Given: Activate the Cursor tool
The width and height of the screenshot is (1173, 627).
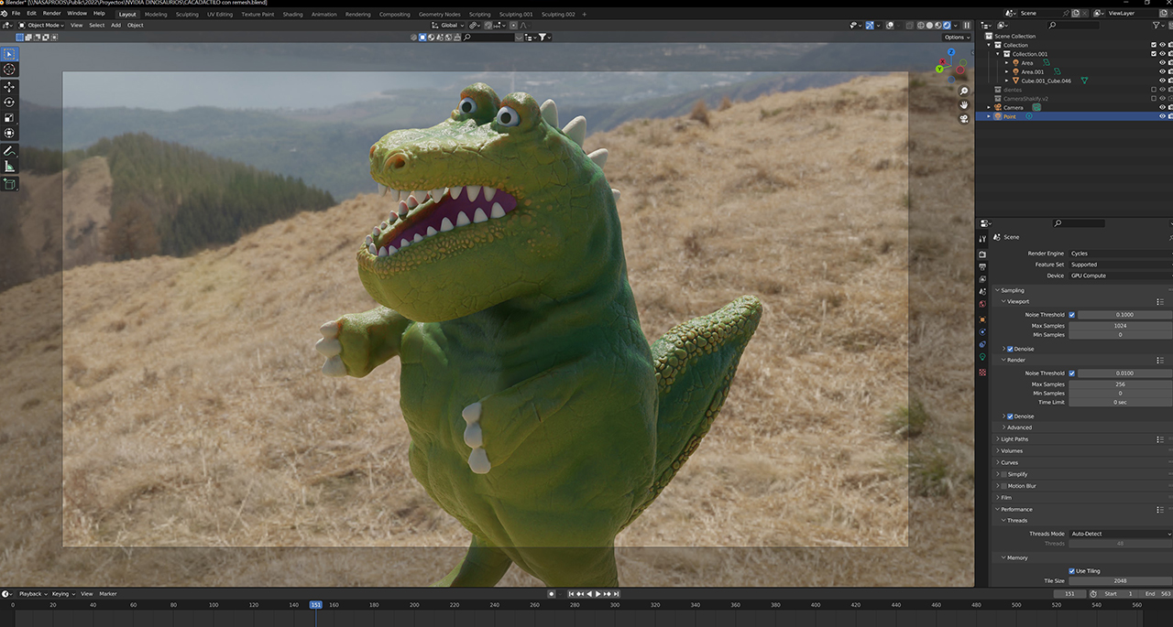Looking at the screenshot, I should coord(9,70).
